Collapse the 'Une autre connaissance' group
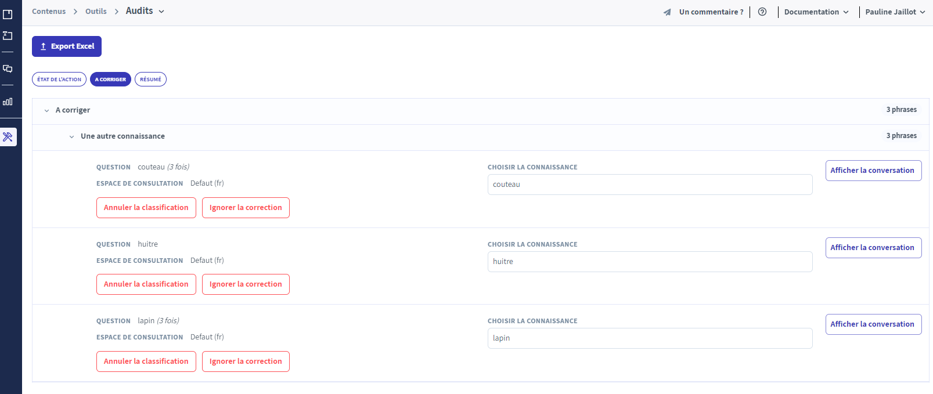The image size is (933, 394). [72, 136]
